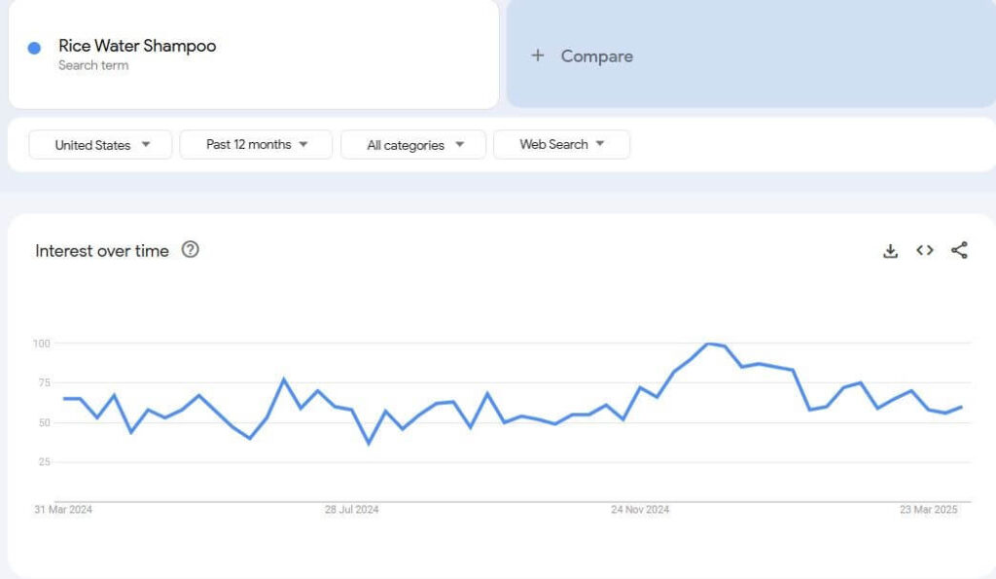Click the blue dot beside Rice Water Shampoo

tap(34, 48)
